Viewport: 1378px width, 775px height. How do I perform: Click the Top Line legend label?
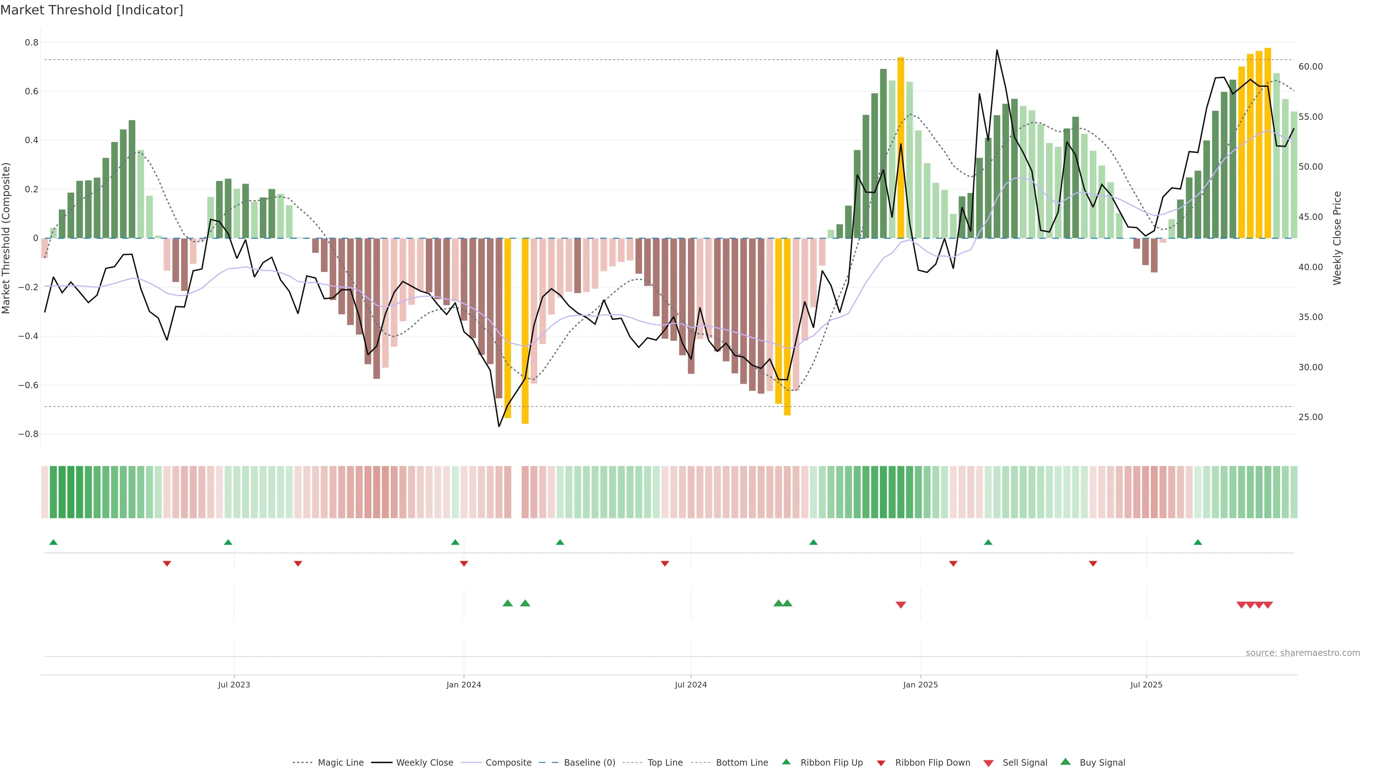point(665,763)
